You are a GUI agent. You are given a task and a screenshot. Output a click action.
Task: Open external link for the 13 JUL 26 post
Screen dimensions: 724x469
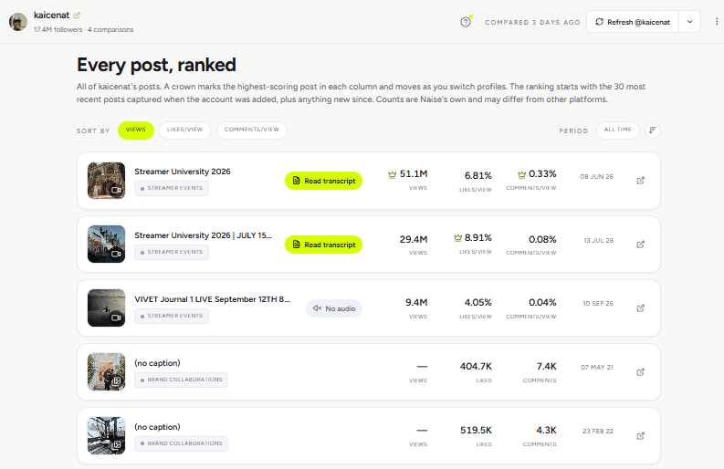[x=640, y=245]
